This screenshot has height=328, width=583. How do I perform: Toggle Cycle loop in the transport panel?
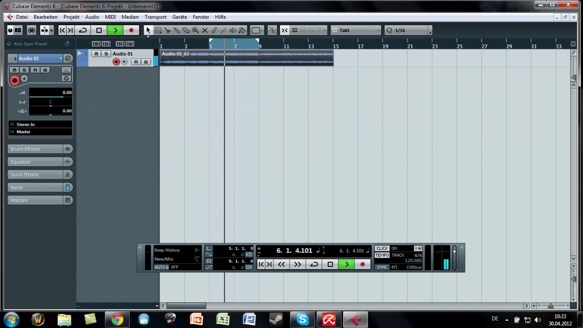point(314,264)
